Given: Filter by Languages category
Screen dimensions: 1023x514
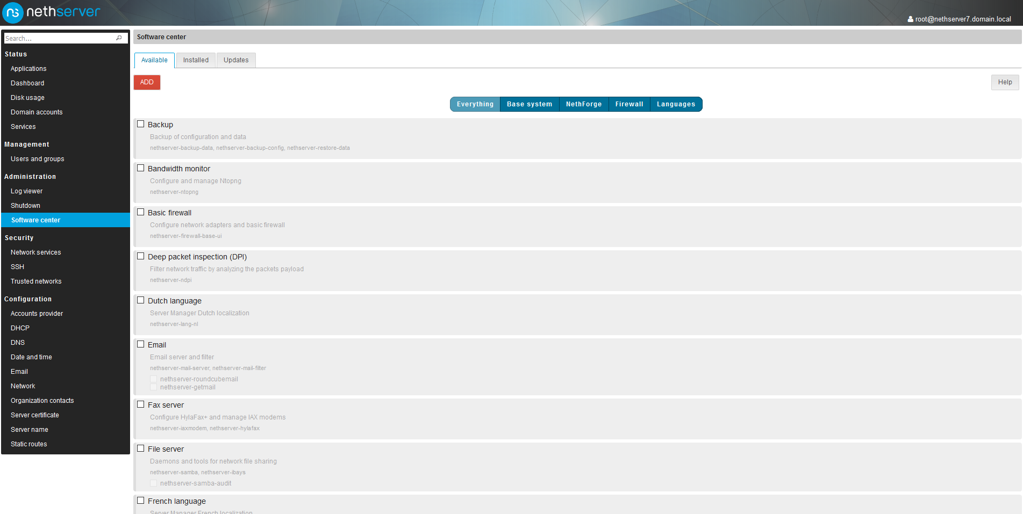Looking at the screenshot, I should click(676, 104).
